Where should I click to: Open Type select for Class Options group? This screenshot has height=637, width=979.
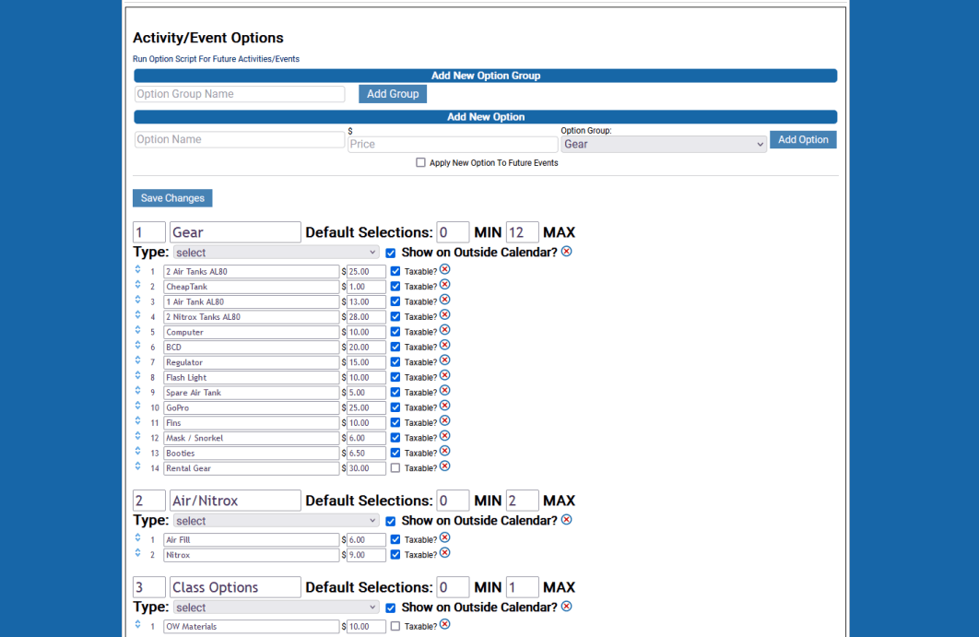pyautogui.click(x=276, y=608)
